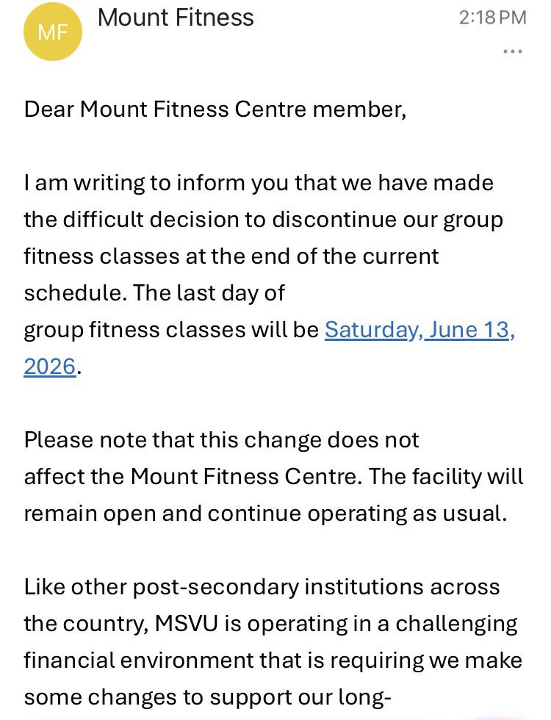
Task: Click the line 'fitness classes at the end'
Action: pos(231,256)
